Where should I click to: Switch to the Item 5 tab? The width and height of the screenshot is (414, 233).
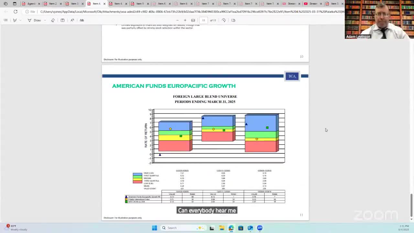point(138,4)
